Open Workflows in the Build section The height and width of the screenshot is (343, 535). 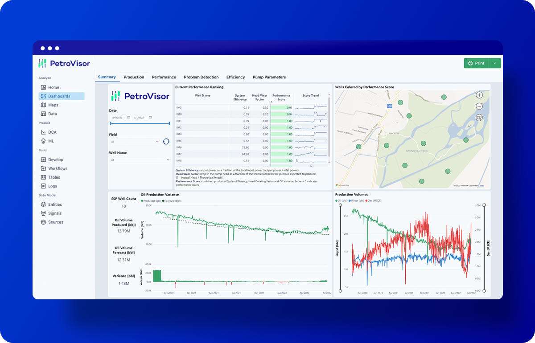click(58, 168)
